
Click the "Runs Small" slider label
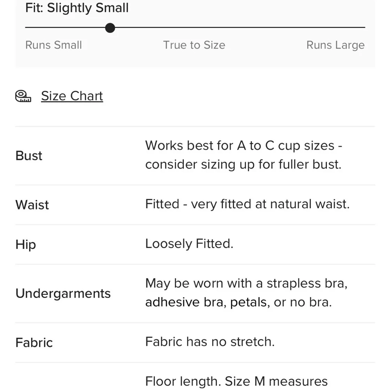pos(53,45)
